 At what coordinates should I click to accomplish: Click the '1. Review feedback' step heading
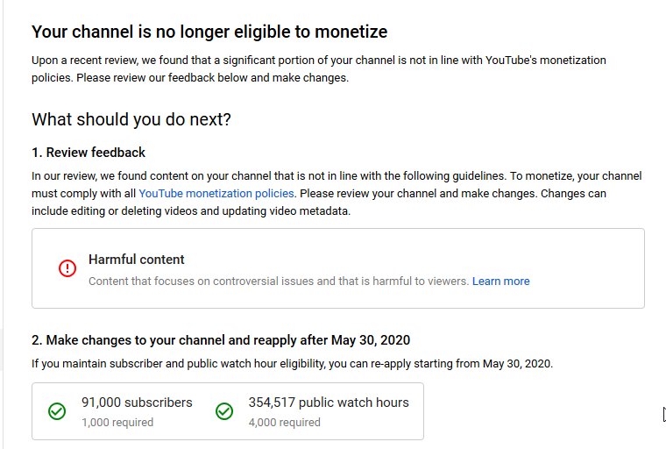pos(89,153)
